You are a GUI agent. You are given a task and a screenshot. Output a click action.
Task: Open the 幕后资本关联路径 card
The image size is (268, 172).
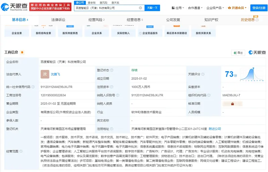pos(177,31)
